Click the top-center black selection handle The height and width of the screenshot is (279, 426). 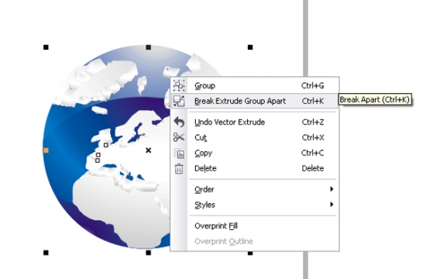pos(149,47)
